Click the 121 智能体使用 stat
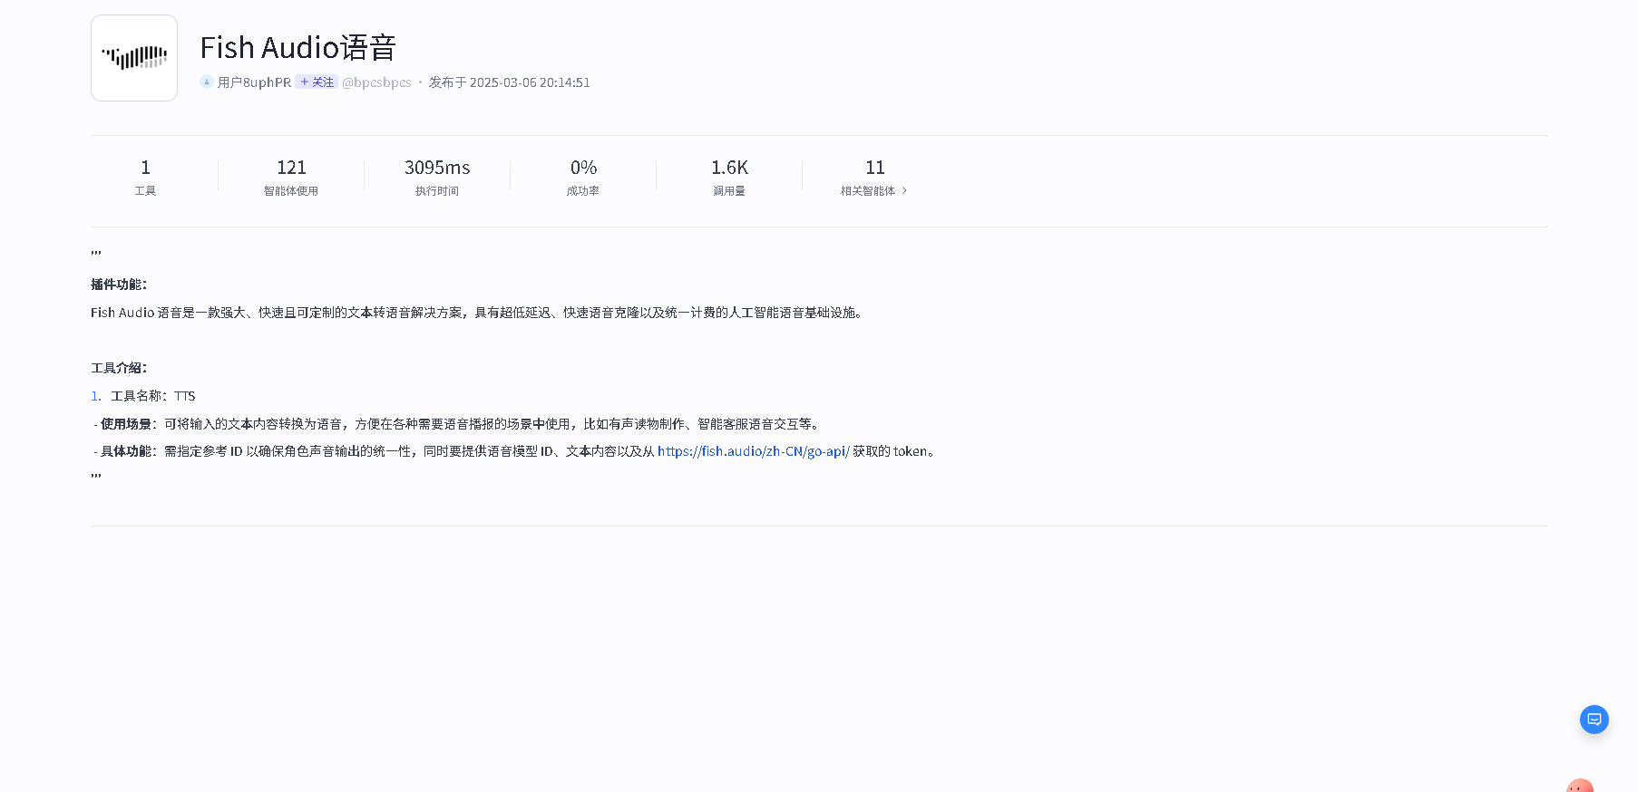 pos(291,177)
